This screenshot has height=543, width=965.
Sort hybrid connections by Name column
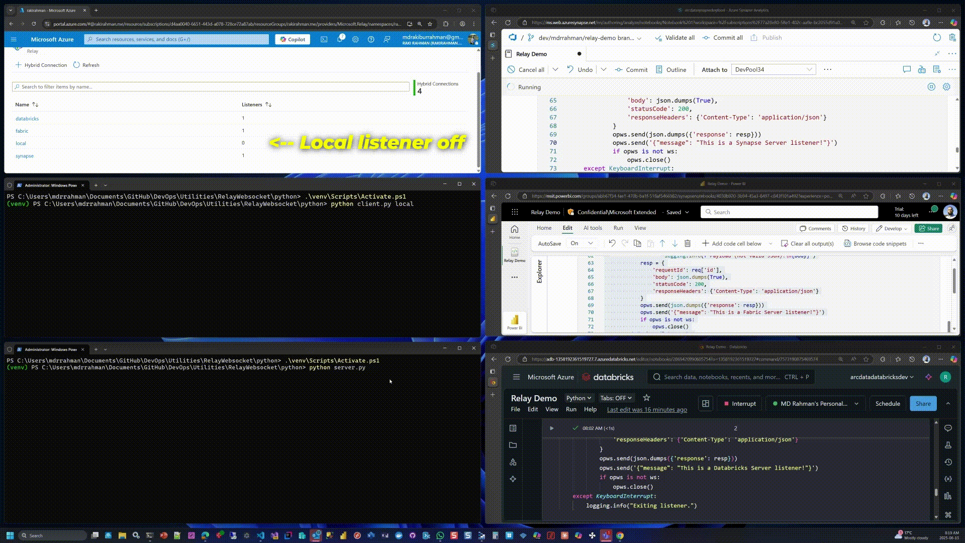click(27, 105)
